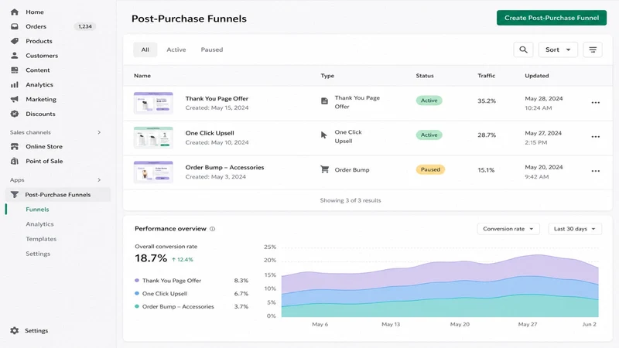Click the Customers person icon
Screen dimensions: 619x348
tap(15, 56)
